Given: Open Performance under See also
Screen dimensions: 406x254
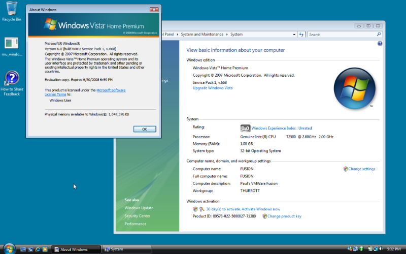Looking at the screenshot, I should pyautogui.click(x=135, y=224).
